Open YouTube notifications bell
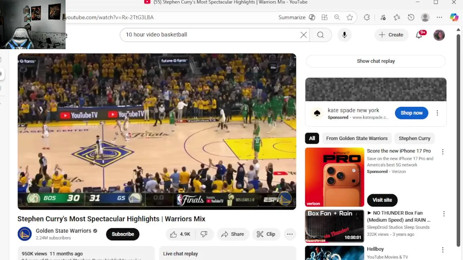This screenshot has height=260, width=463. [x=419, y=35]
